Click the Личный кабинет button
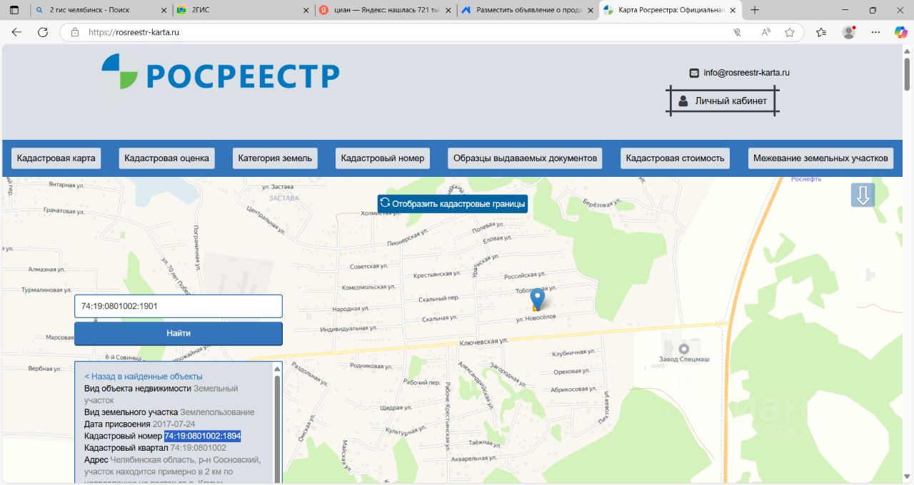 [723, 101]
